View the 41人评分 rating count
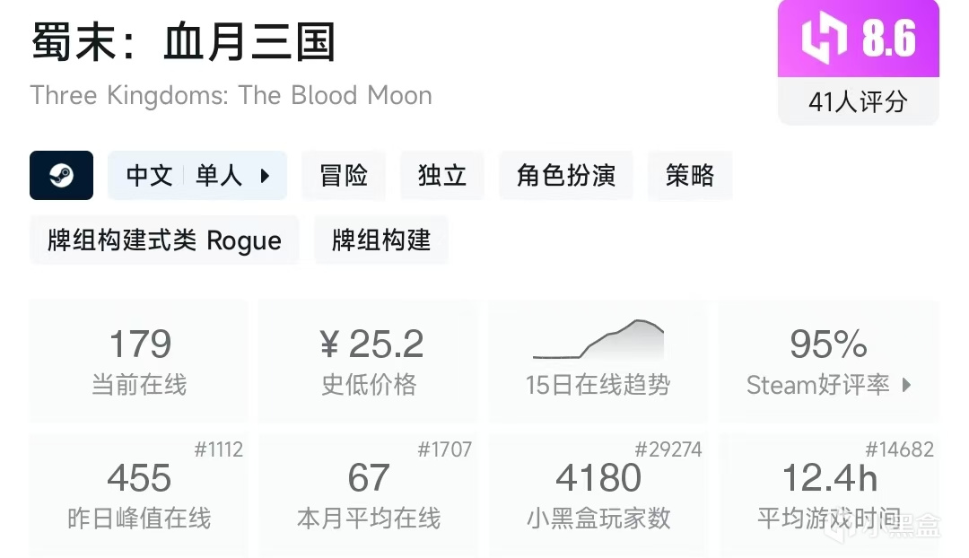This screenshot has height=558, width=969. [x=857, y=101]
